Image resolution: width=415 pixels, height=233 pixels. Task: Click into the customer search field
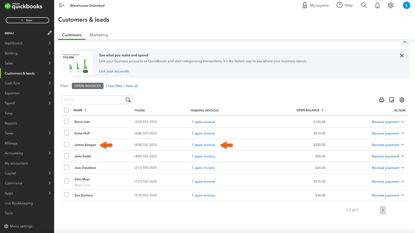click(x=93, y=100)
